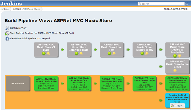Click the clock icon inside Trigger button
The width and height of the screenshot is (191, 110).
point(172,106)
